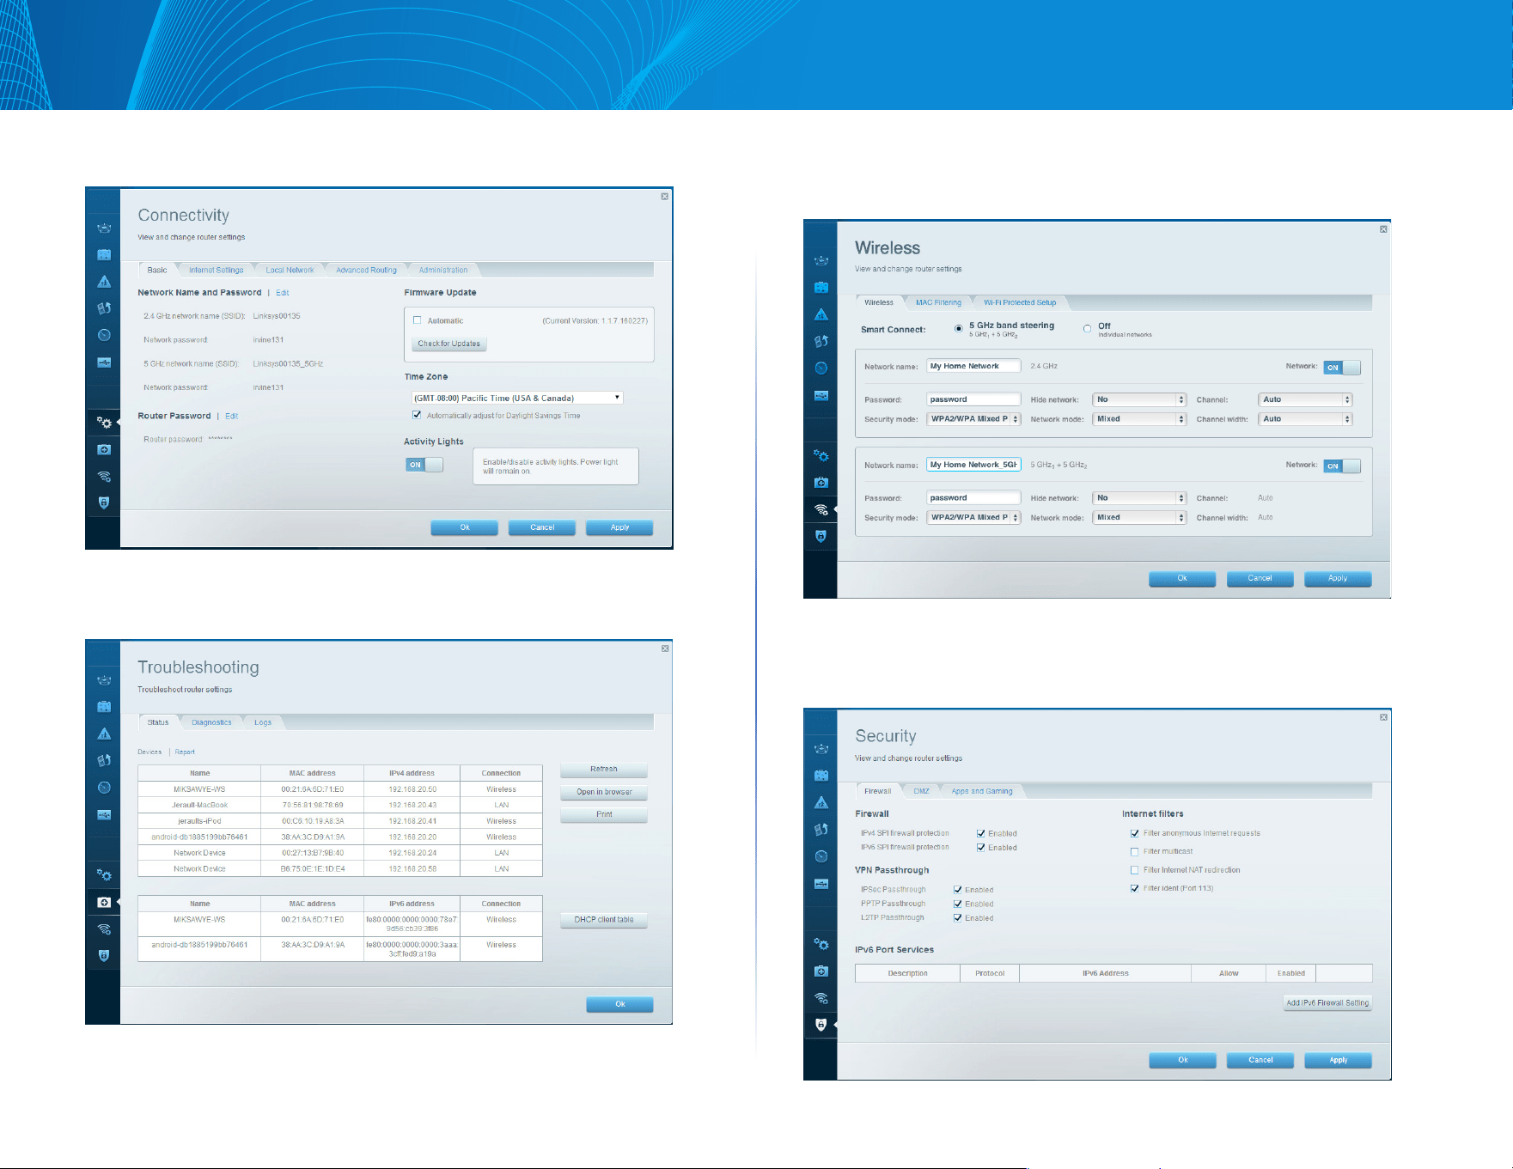Viewport: 1513px width, 1169px height.
Task: Click the DHCP client table button
Action: pyautogui.click(x=604, y=920)
